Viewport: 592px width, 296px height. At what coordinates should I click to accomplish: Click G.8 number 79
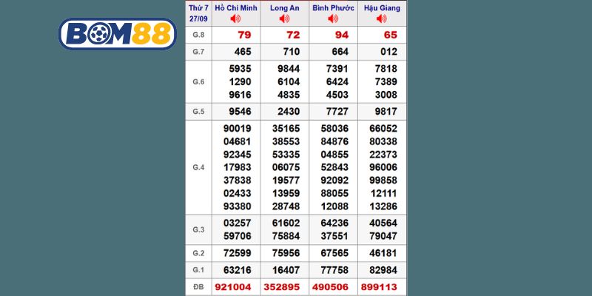(x=244, y=35)
